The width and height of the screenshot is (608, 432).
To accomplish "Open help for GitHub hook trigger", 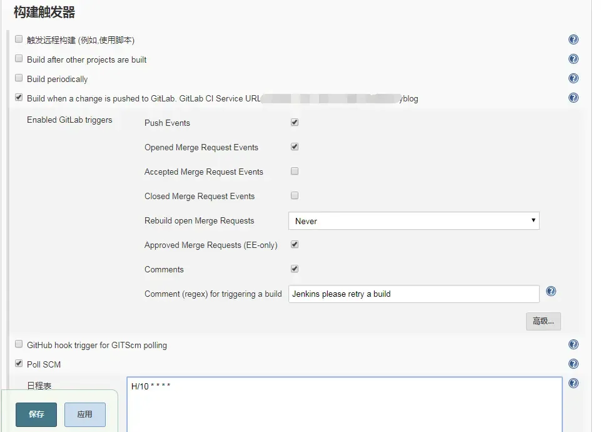I will click(x=574, y=345).
